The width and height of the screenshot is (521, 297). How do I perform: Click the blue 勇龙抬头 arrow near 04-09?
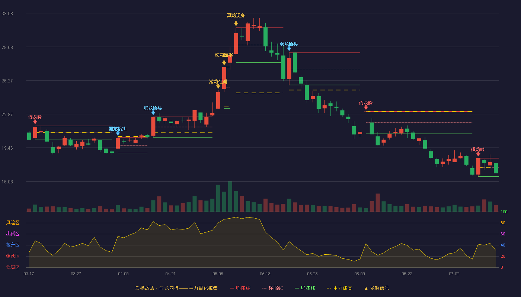point(118,133)
